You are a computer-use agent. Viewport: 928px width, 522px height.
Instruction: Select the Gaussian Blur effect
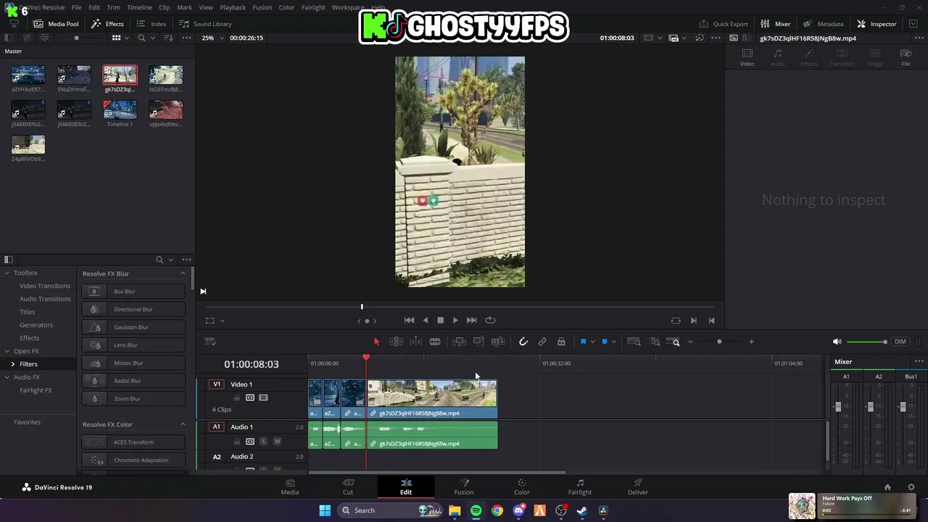133,327
